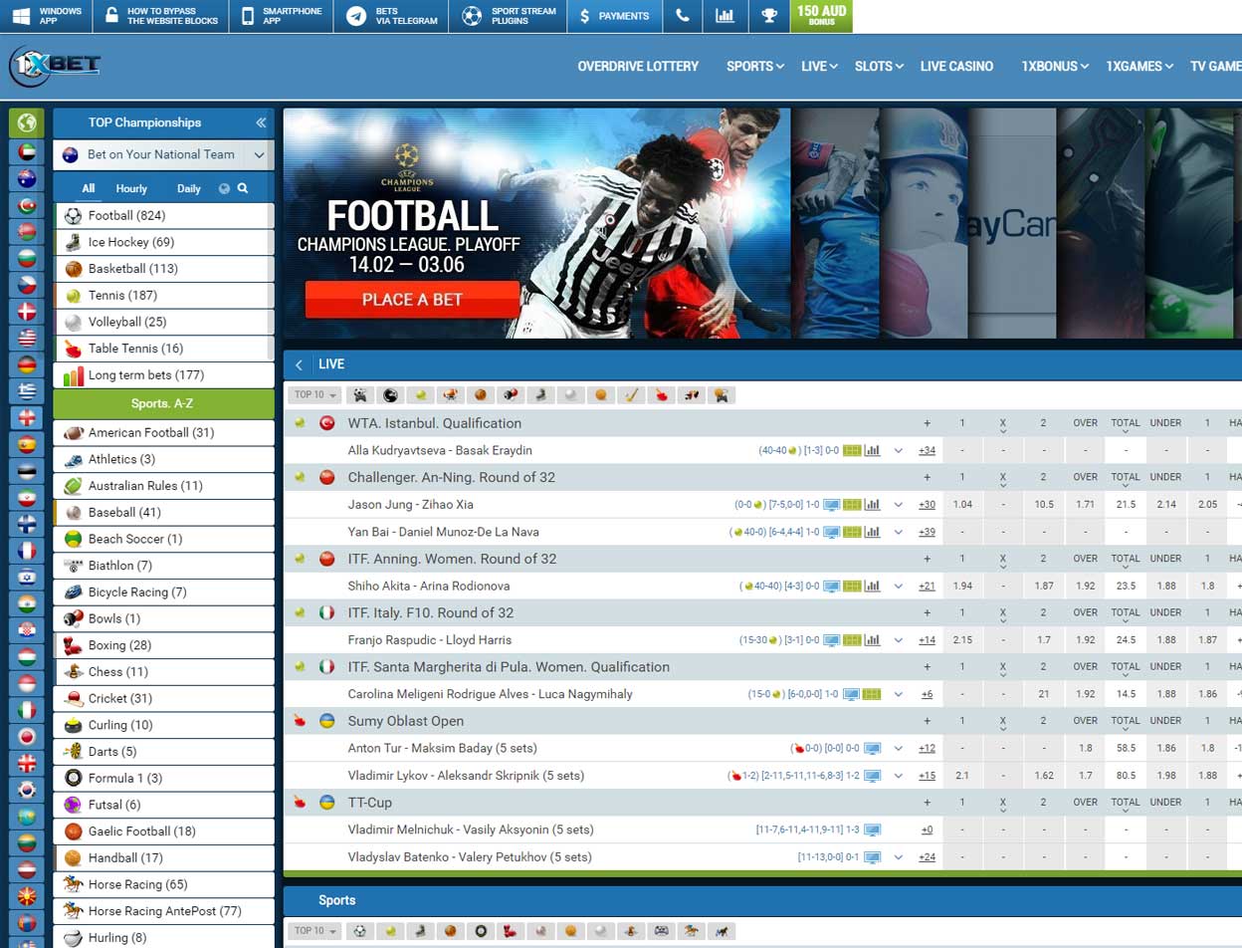Expand markets chevron for Yan Bai - Daniel Munoz-De La Nava

point(899,532)
